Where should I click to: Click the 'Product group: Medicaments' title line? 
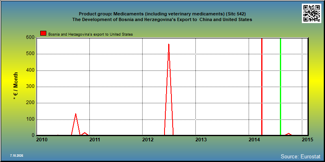162,14
